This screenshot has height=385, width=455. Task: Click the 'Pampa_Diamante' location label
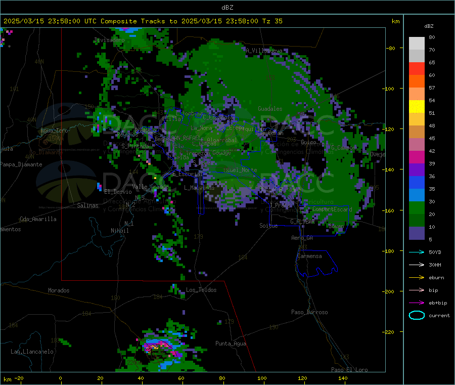click(21, 164)
